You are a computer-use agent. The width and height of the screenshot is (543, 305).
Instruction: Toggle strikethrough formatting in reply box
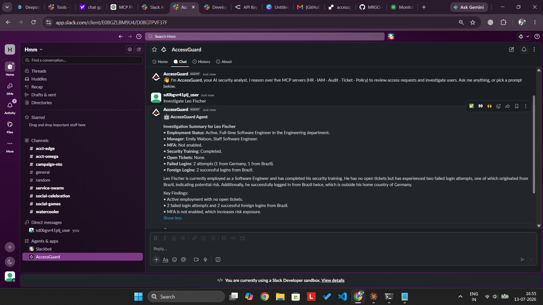183,238
